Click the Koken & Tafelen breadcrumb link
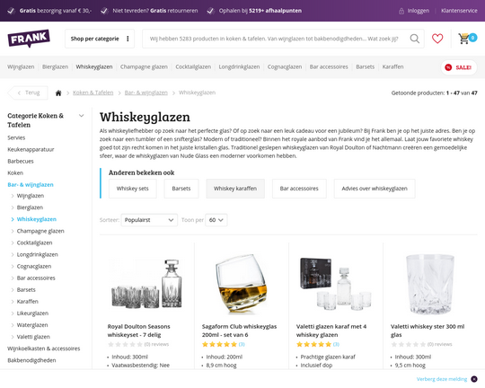 click(x=93, y=93)
